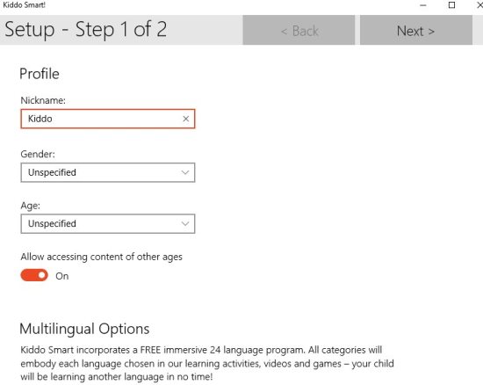Click the Age dropdown chevron arrow
483x385 pixels.
point(185,223)
